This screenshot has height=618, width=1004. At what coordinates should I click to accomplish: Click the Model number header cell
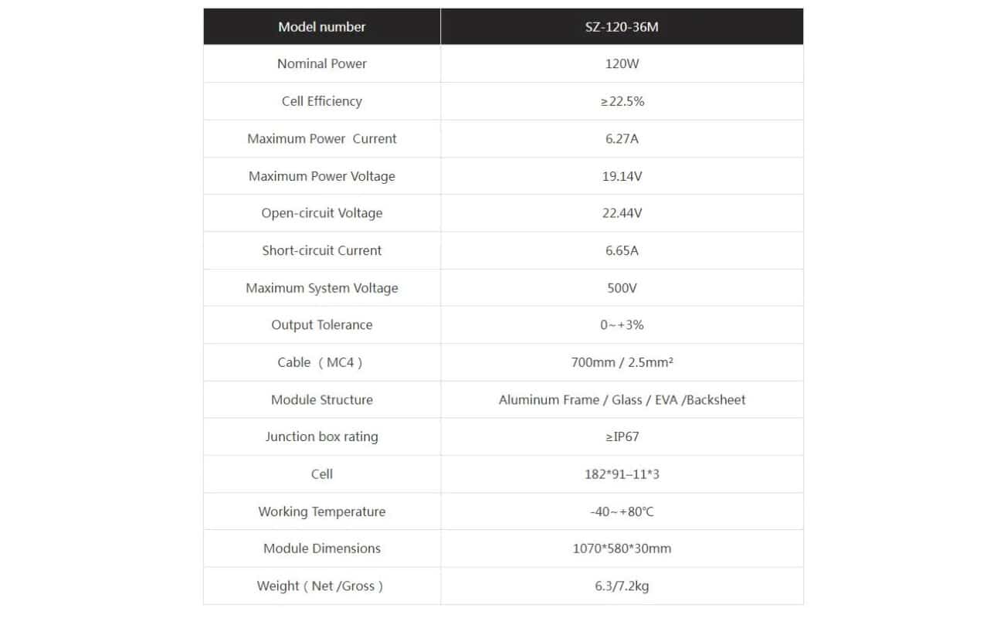tap(322, 26)
